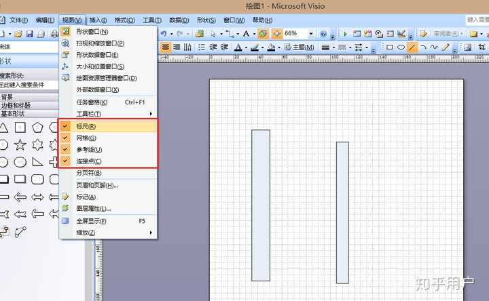The width and height of the screenshot is (489, 301).
Task: Click the font color A swatch
Action: [x=238, y=47]
